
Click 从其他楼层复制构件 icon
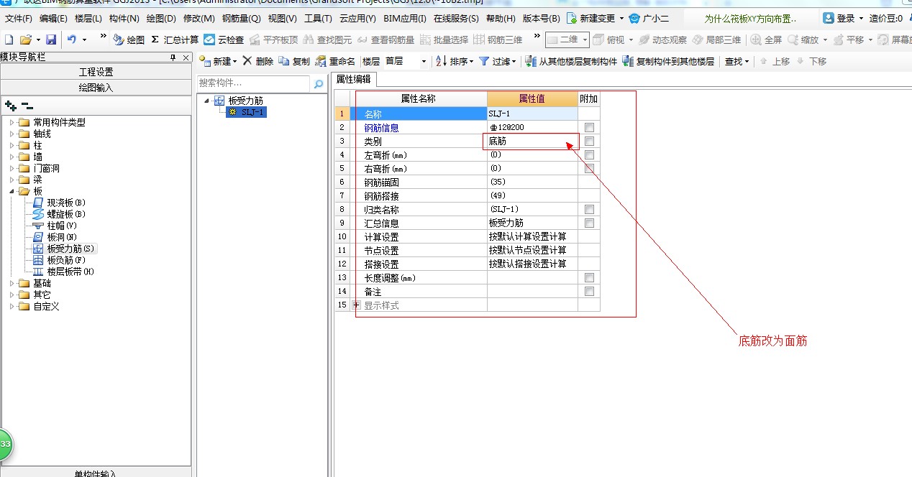(570, 61)
